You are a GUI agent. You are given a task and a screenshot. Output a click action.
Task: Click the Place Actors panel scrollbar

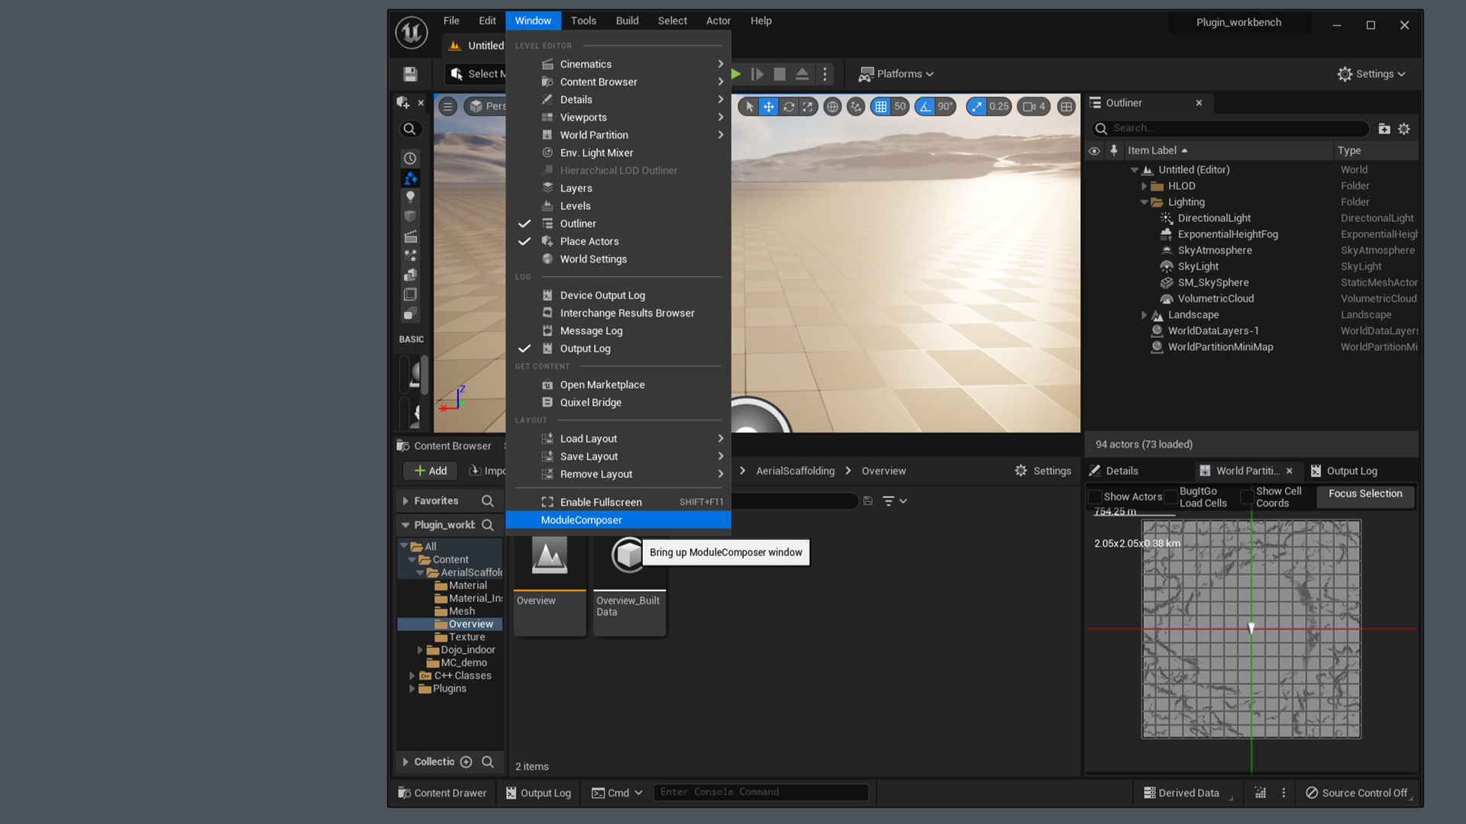pyautogui.click(x=425, y=375)
